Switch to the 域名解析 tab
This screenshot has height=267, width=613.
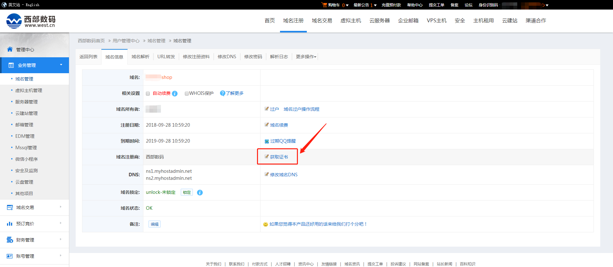140,57
